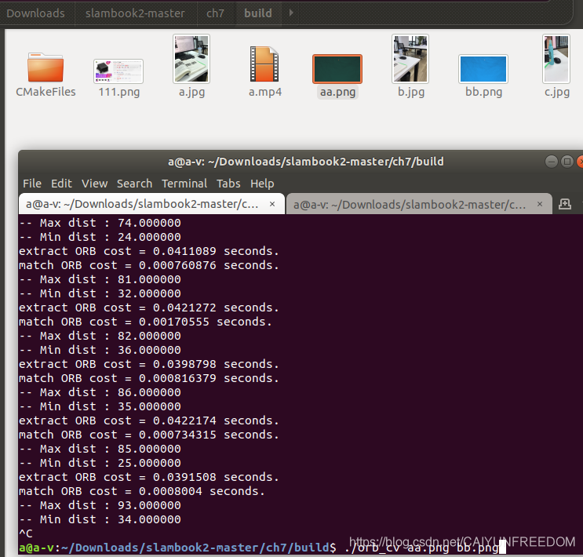Click 'extract ORB cost = 0.0411089 seconds.'
This screenshot has height=557, width=583.
(149, 251)
